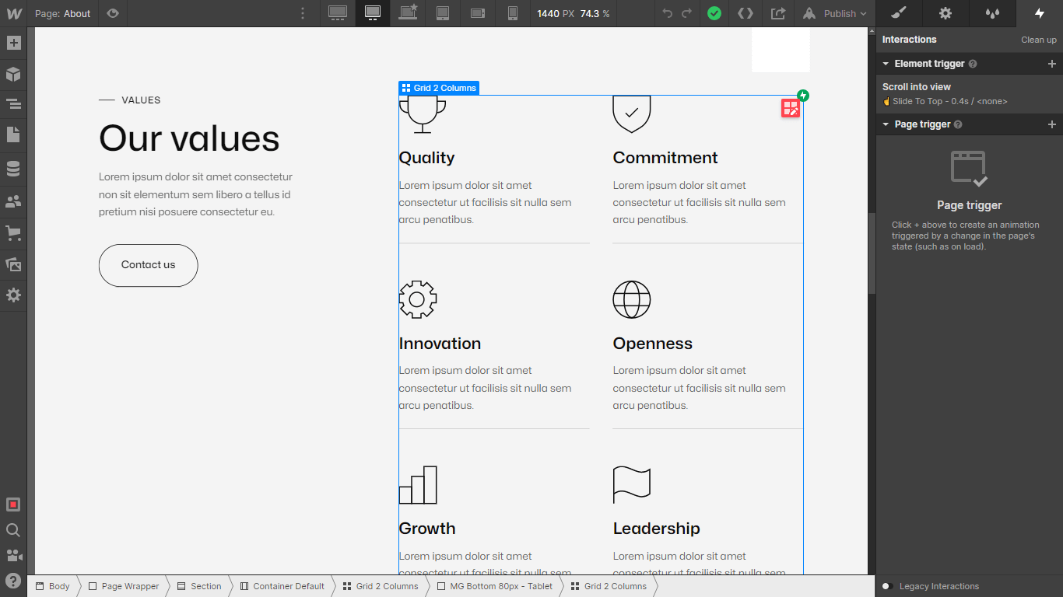The width and height of the screenshot is (1063, 597).
Task: Open the Add Elements panel
Action: [13, 43]
